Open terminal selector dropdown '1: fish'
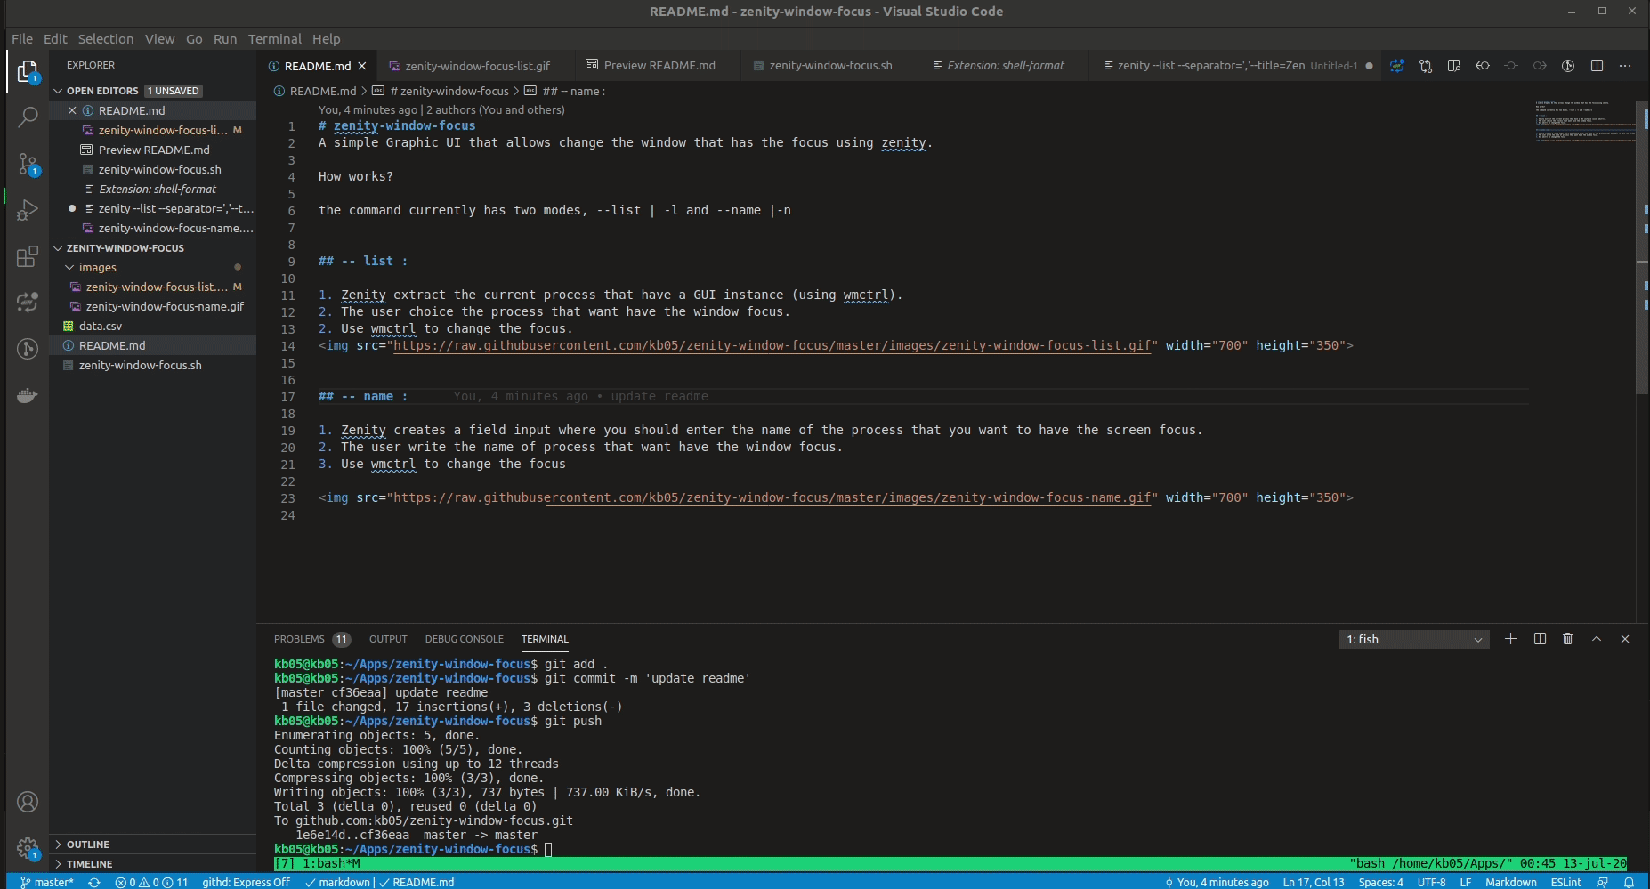The image size is (1650, 889). coord(1413,639)
